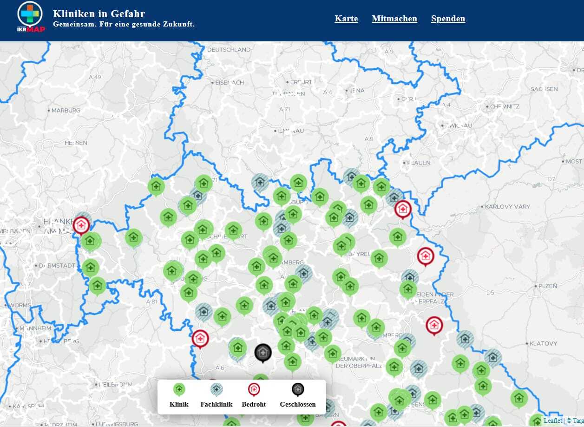The height and width of the screenshot is (427, 584).
Task: Click the green clinic marker nearest Darmstadt
Action: tap(90, 267)
